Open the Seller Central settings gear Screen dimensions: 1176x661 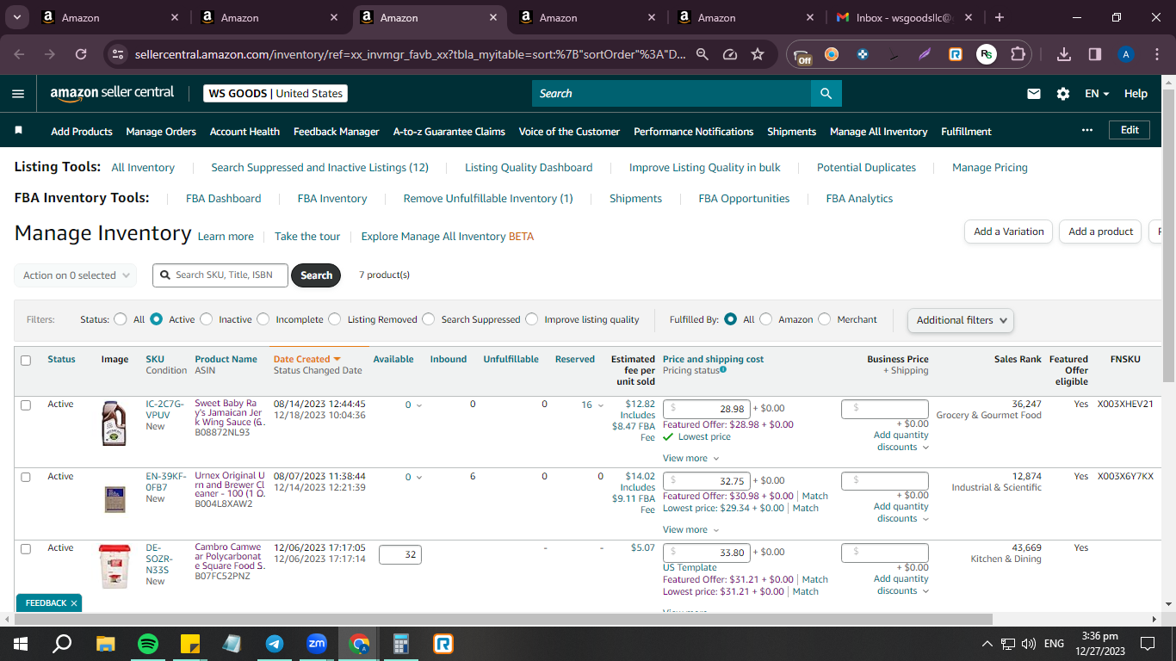tap(1063, 94)
